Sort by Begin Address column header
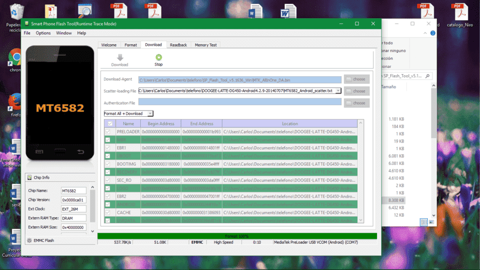This screenshot has width=480, height=270. coord(161,124)
